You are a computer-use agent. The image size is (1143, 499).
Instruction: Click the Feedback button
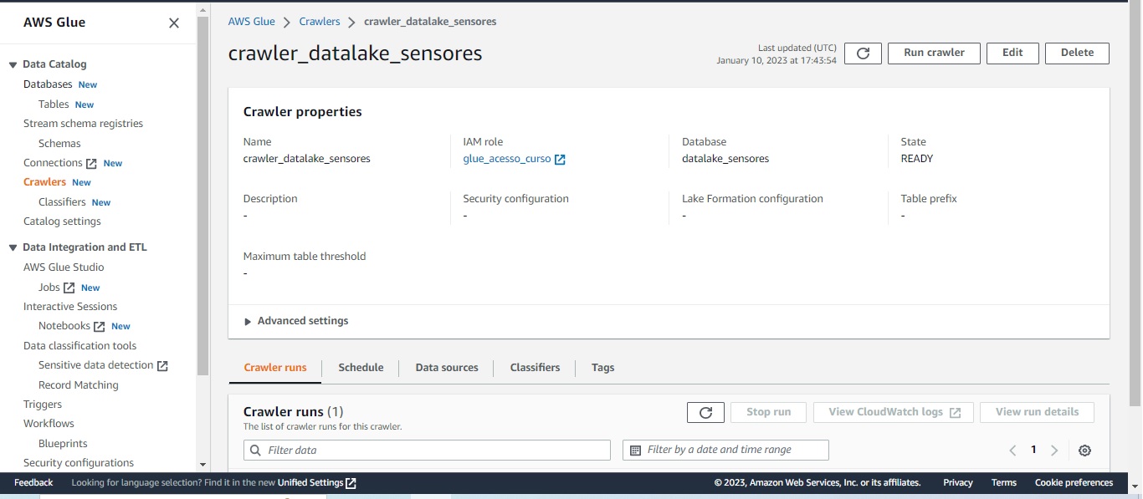tap(33, 482)
